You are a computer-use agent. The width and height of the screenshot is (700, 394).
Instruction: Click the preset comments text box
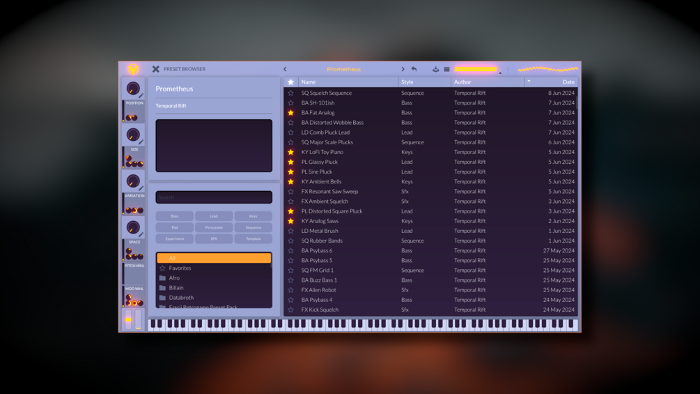pyautogui.click(x=214, y=146)
